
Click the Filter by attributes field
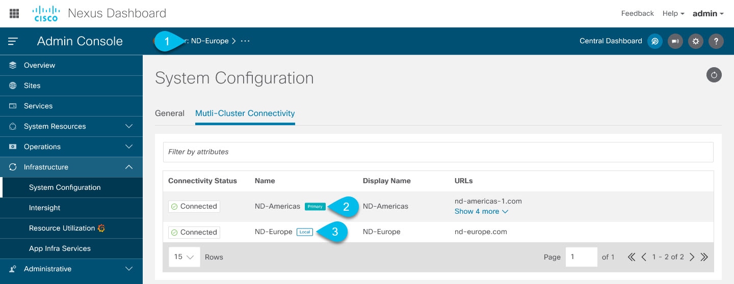point(438,152)
